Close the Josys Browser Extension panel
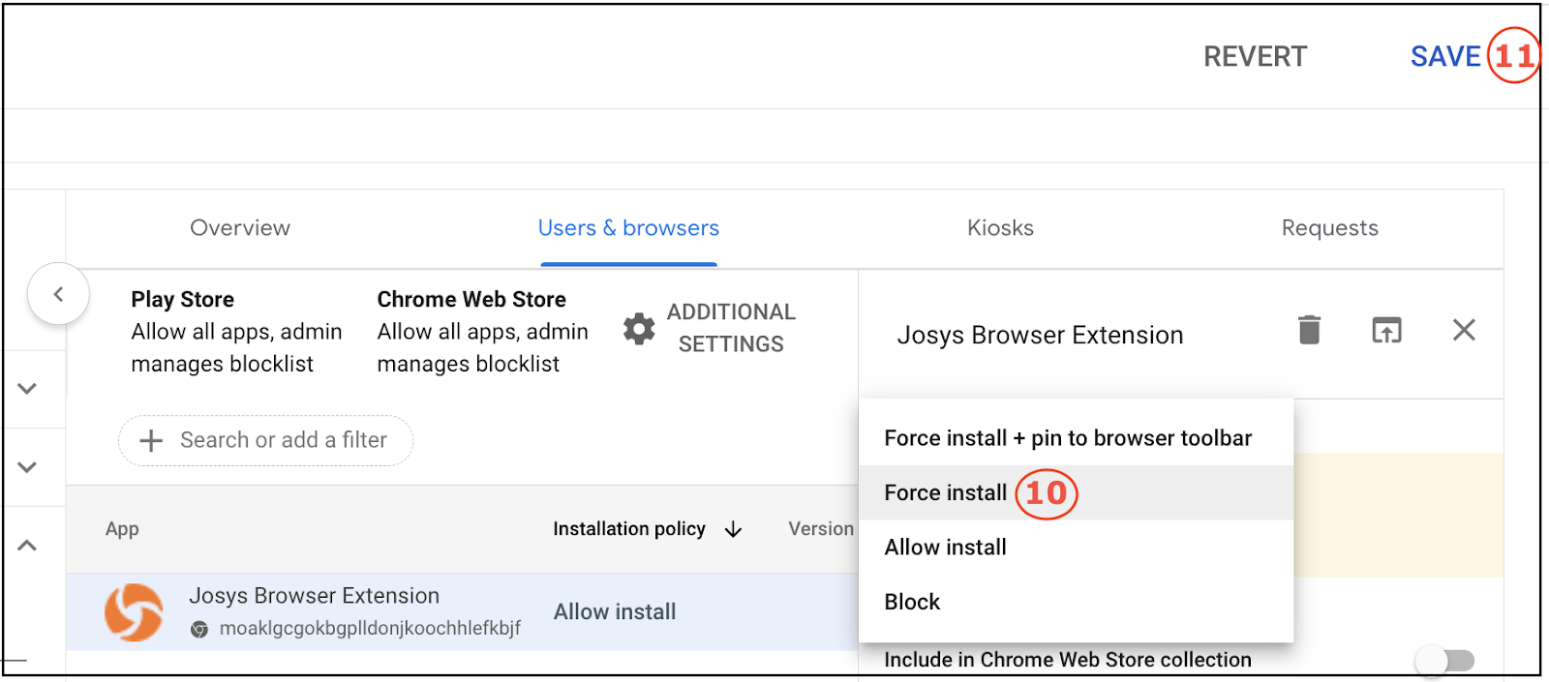This screenshot has height=682, width=1549. pos(1464,330)
